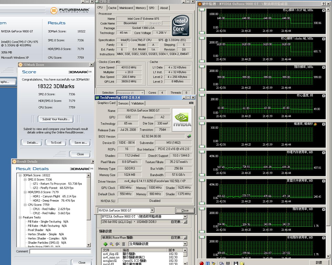Click the To Excel button
Screen dimensions: 332x265
pyautogui.click(x=56, y=143)
